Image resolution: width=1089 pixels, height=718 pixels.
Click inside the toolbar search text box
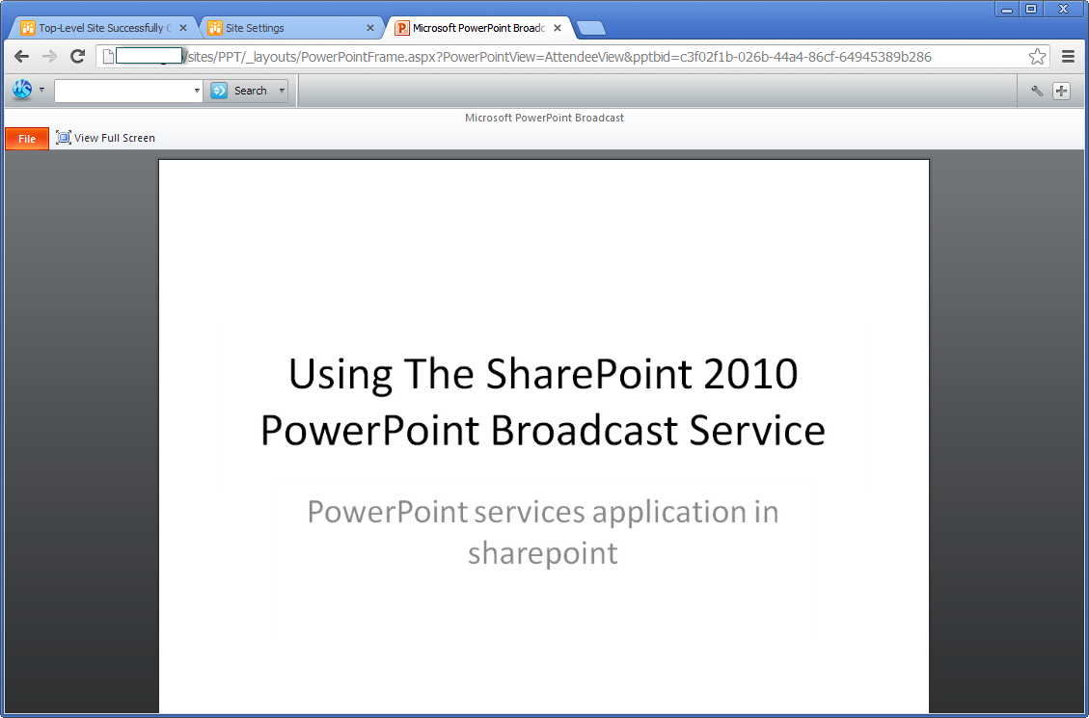click(x=123, y=91)
